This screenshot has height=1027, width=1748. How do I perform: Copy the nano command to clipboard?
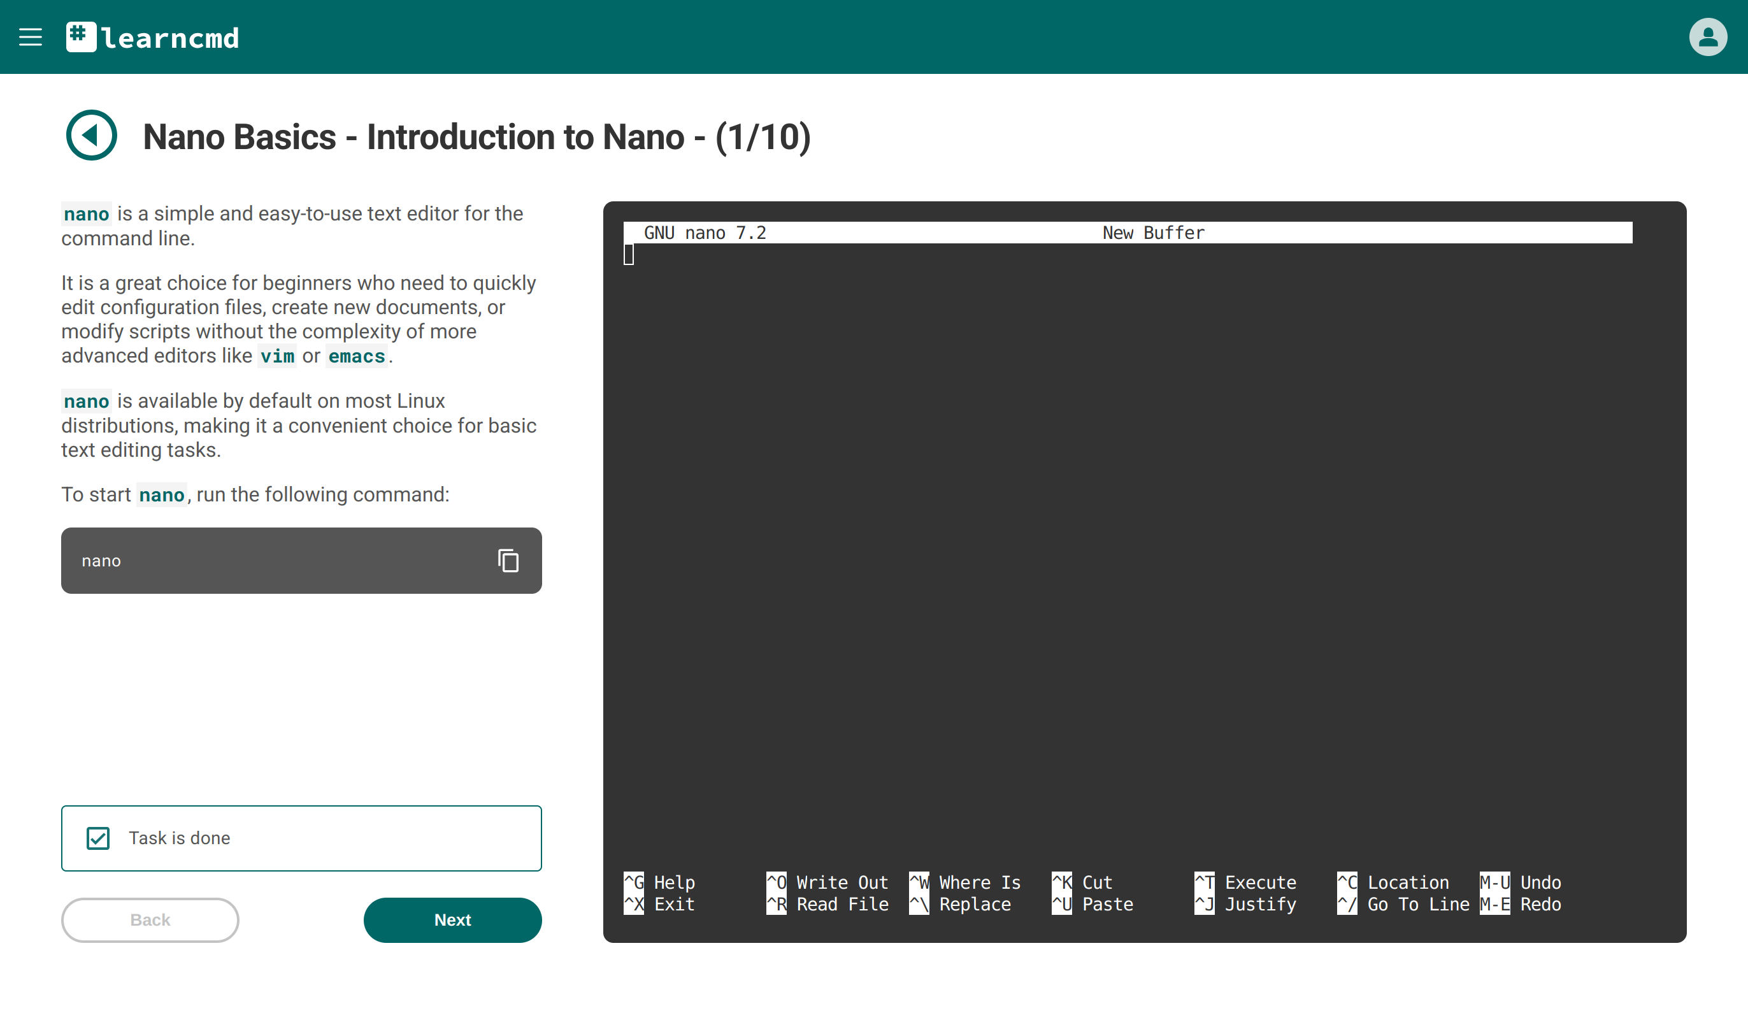(x=508, y=560)
